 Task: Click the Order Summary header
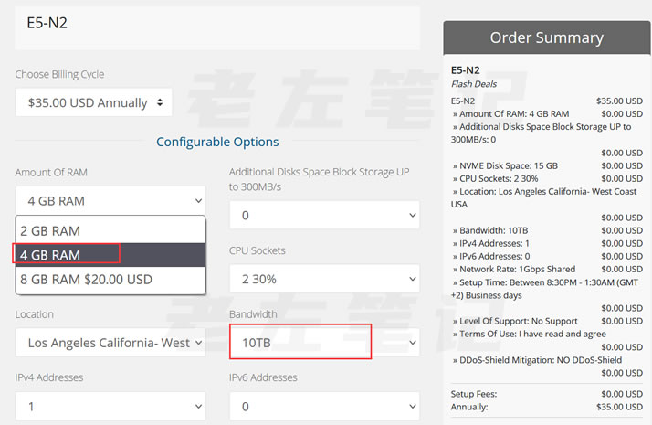coord(546,37)
